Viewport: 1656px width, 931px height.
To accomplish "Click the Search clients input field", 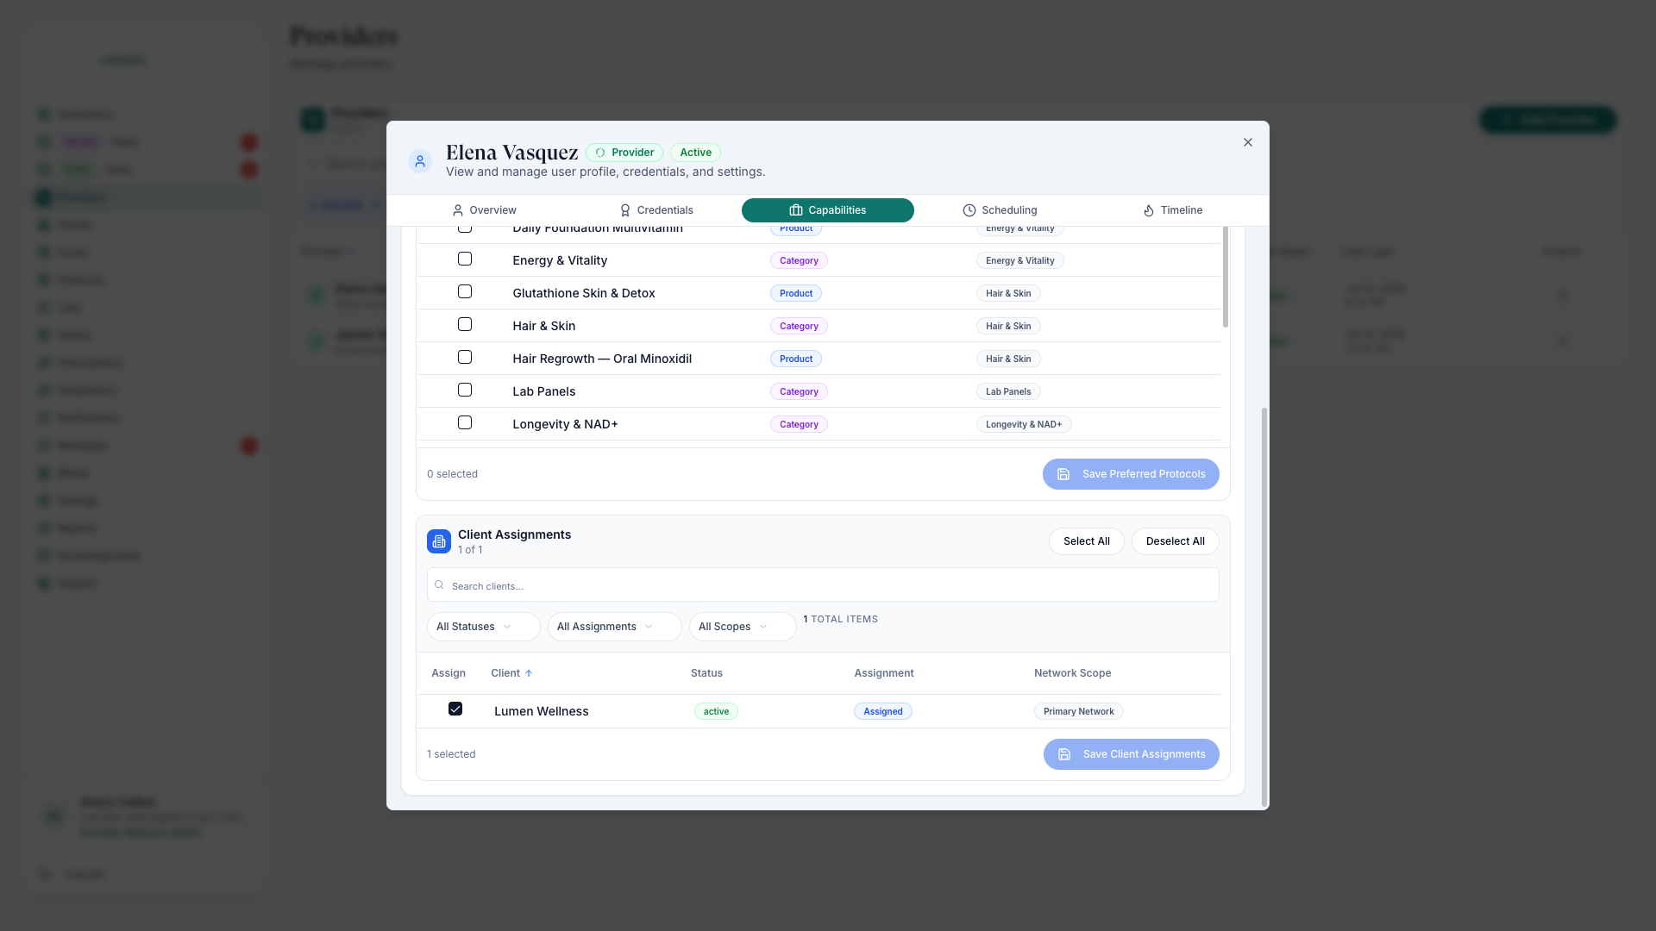I will point(823,585).
